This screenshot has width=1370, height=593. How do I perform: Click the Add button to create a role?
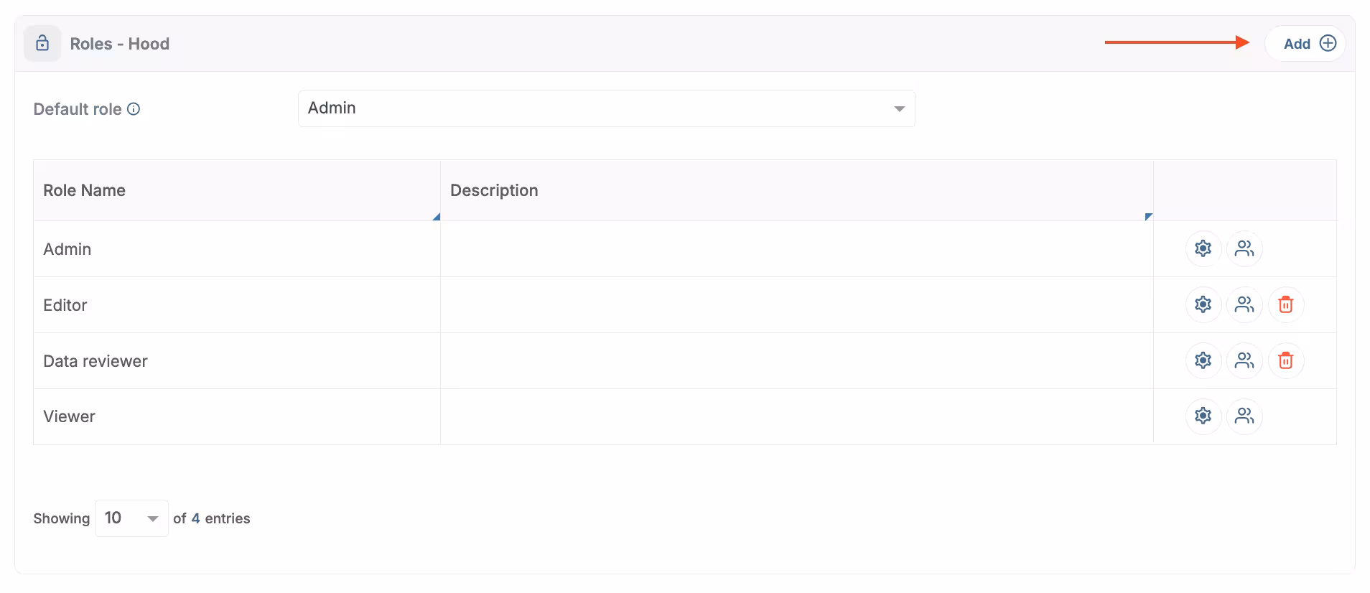(1308, 44)
